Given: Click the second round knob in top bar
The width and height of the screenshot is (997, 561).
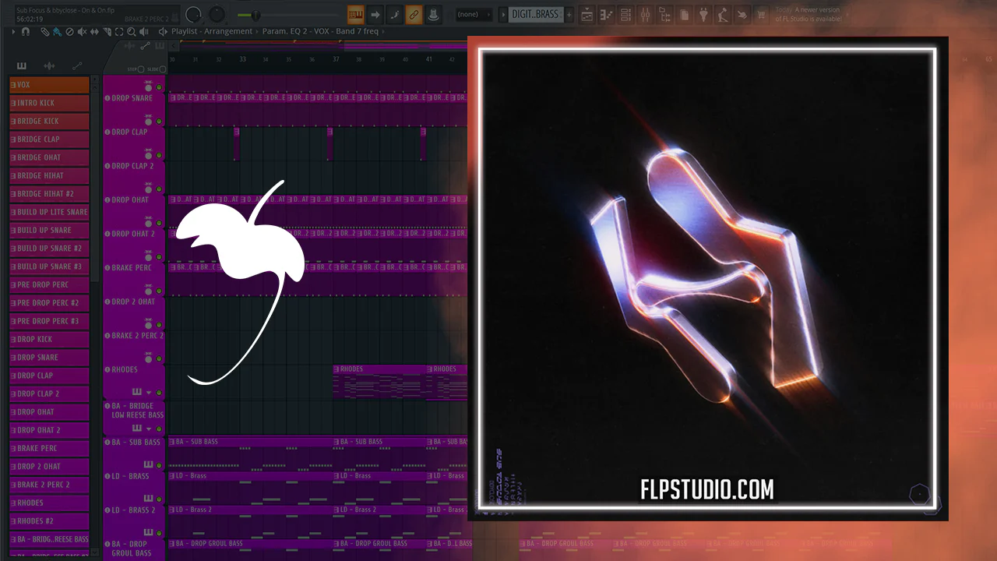Looking at the screenshot, I should pos(217,14).
